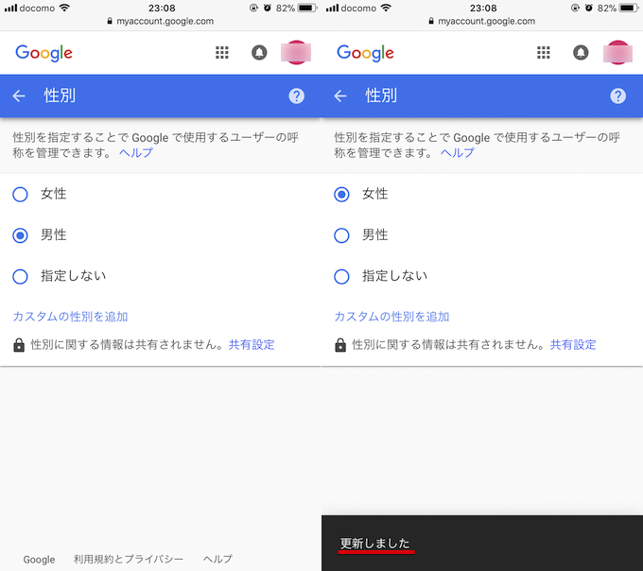Screen dimensions: 643x571
Task: Click notification bell in right screen
Action: click(x=581, y=53)
